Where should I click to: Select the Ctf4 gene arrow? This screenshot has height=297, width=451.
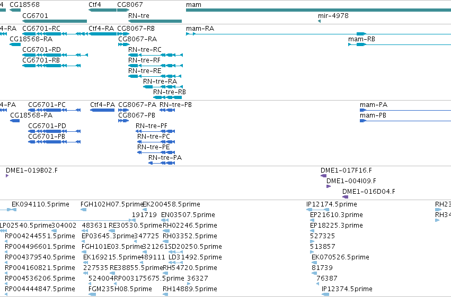(x=102, y=10)
